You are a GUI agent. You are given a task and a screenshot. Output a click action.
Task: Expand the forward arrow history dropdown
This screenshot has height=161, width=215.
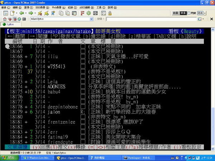click(x=35, y=13)
